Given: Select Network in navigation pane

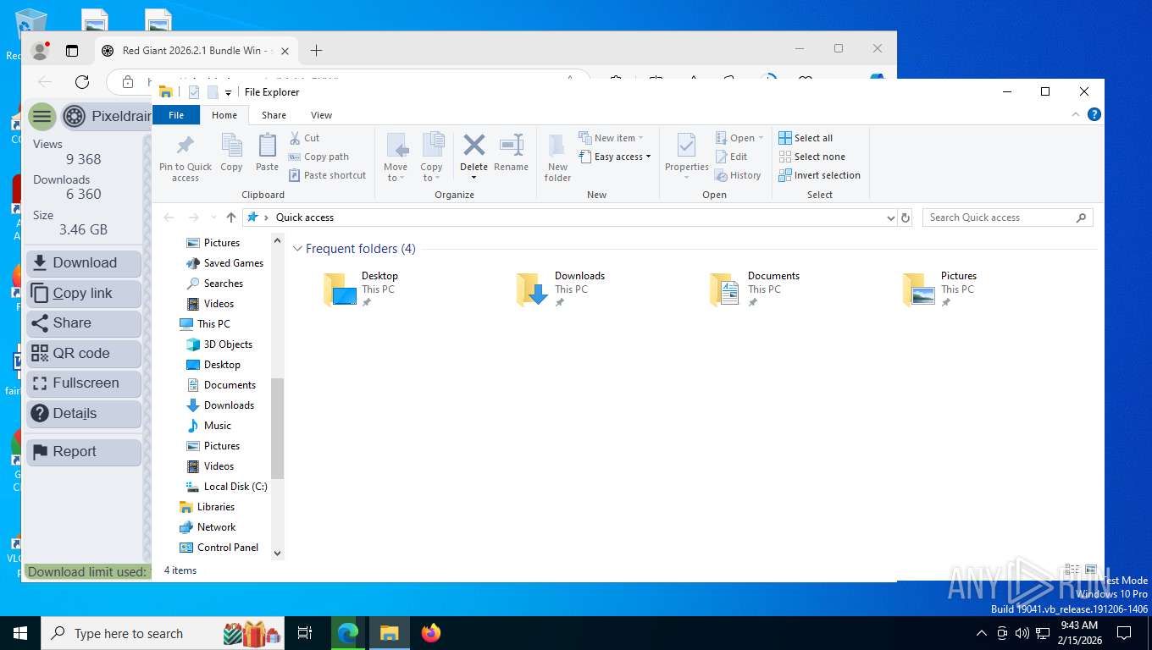Looking at the screenshot, I should click(x=208, y=527).
